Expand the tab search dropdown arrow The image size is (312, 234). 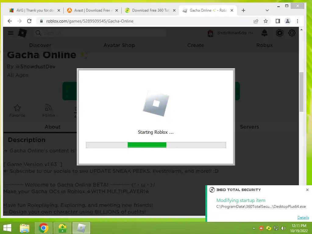coord(267,10)
